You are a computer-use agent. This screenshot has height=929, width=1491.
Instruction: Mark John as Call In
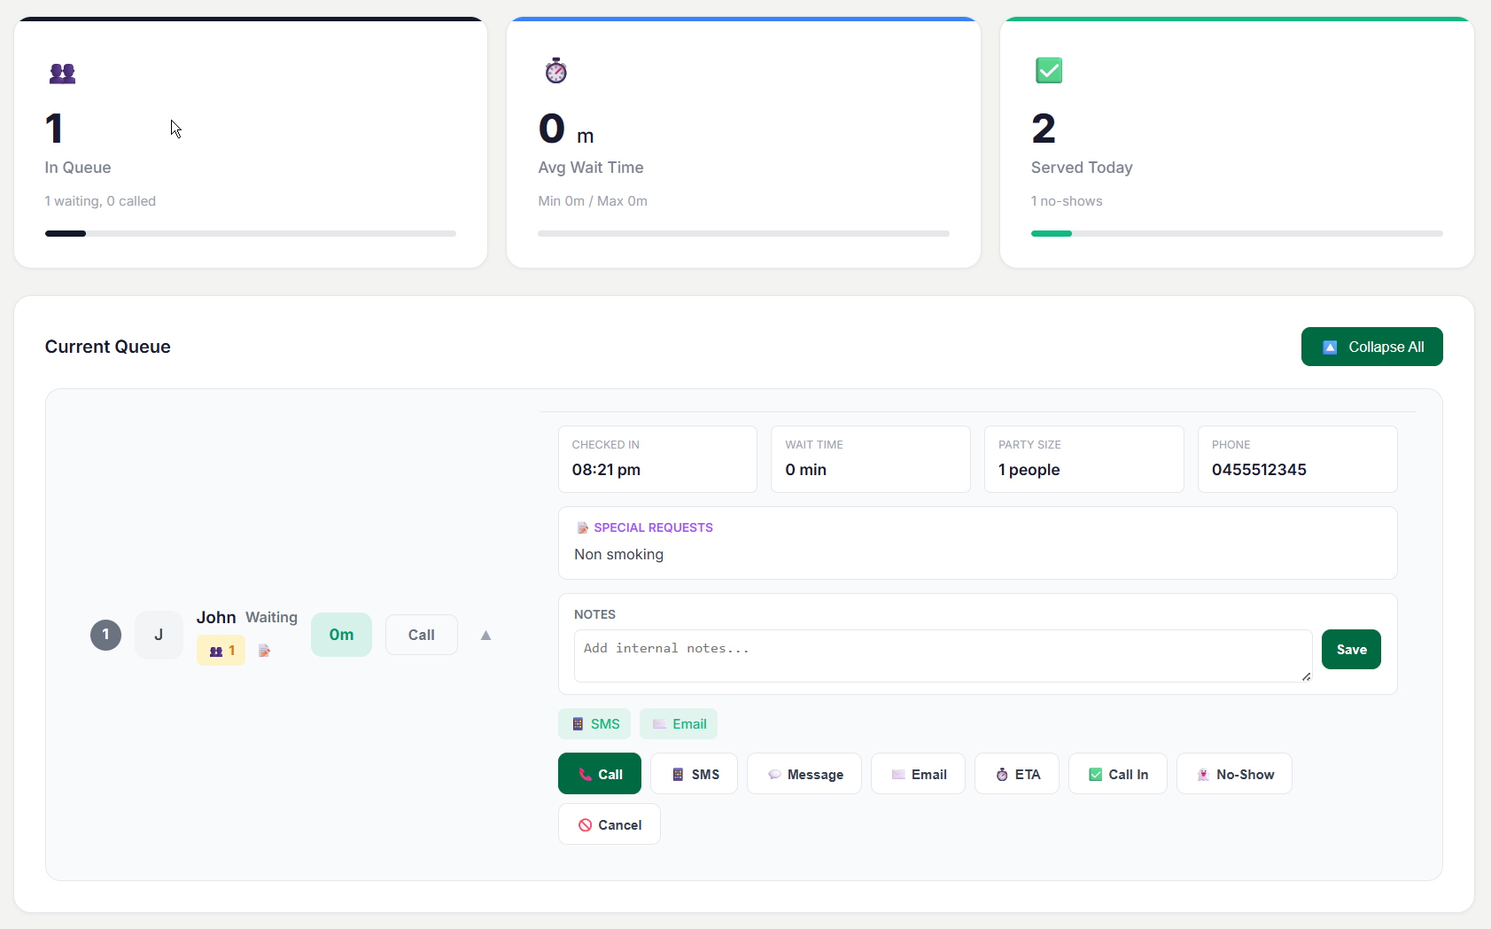coord(1118,774)
